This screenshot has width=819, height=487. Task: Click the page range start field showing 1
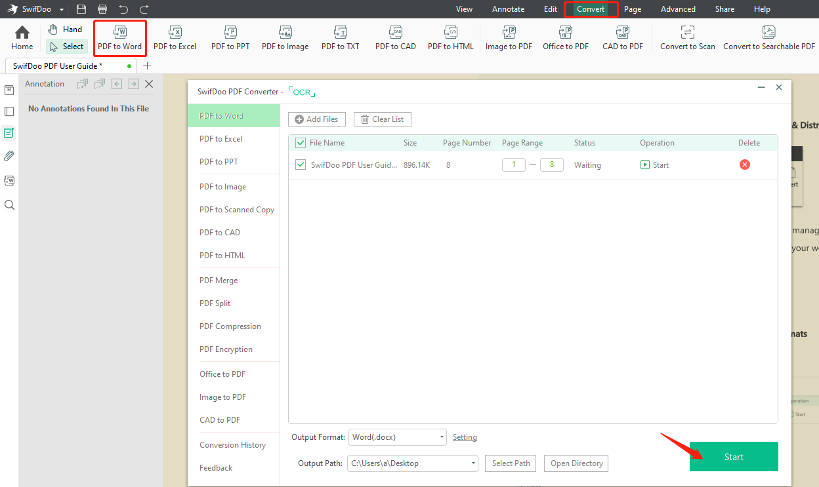(514, 165)
